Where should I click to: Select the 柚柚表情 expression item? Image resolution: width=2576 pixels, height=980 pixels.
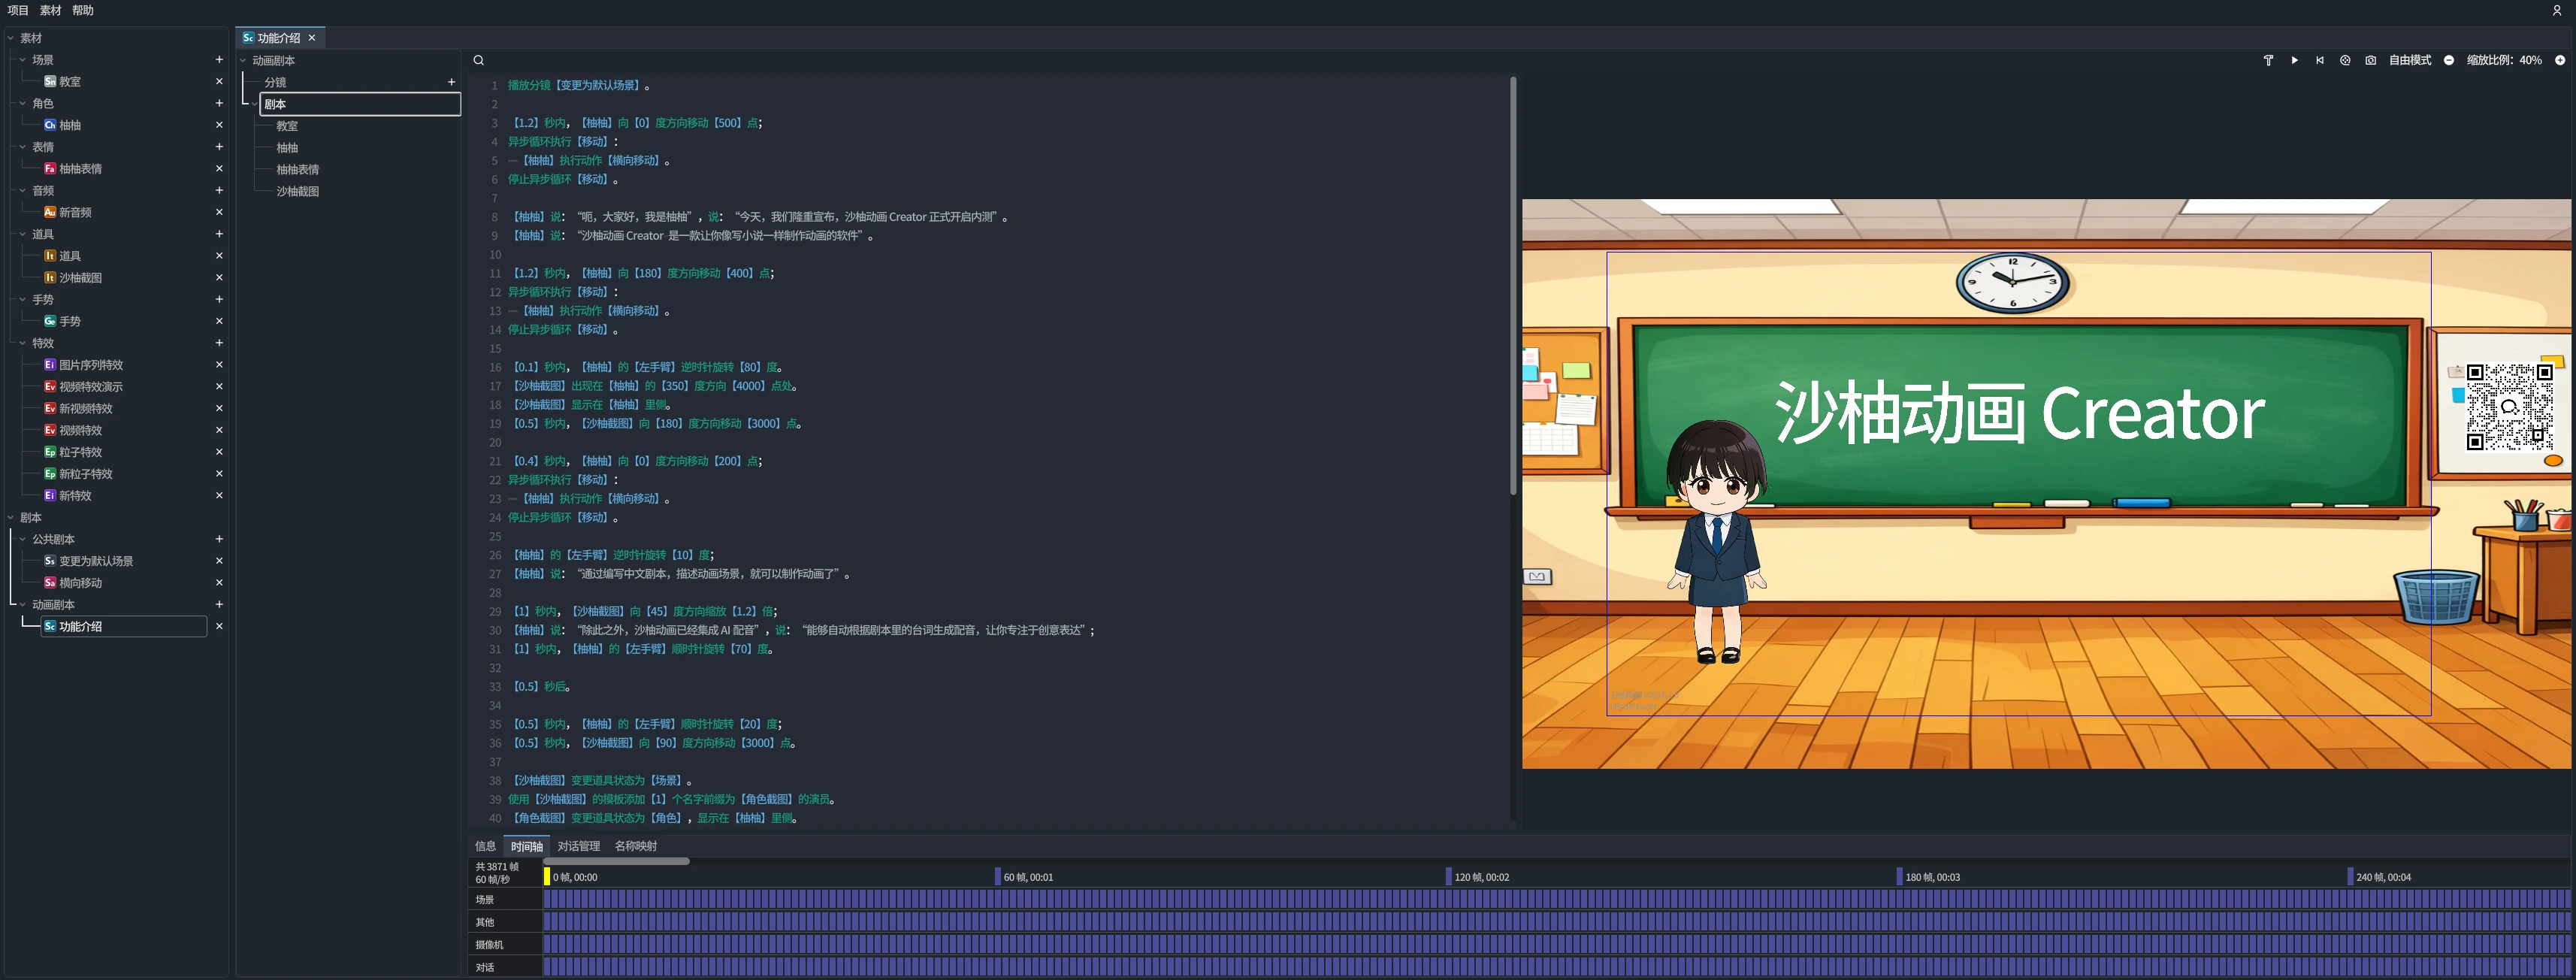(x=80, y=169)
